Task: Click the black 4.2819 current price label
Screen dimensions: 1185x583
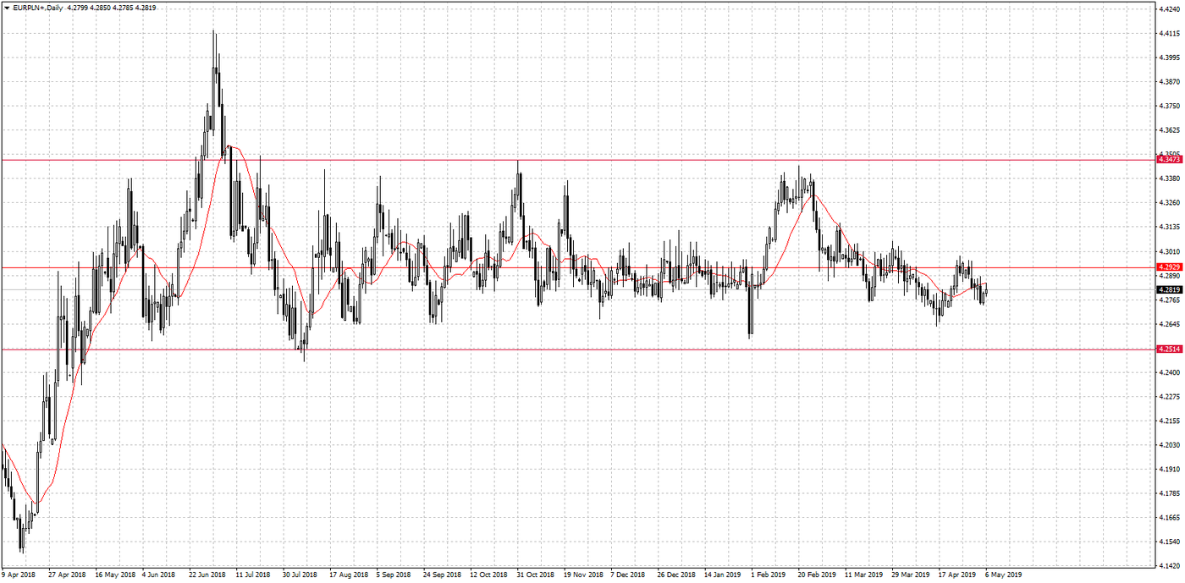Action: coord(1168,289)
